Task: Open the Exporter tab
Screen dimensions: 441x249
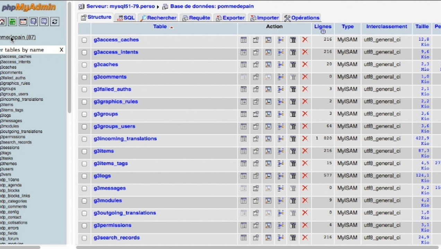Action: pos(230,18)
